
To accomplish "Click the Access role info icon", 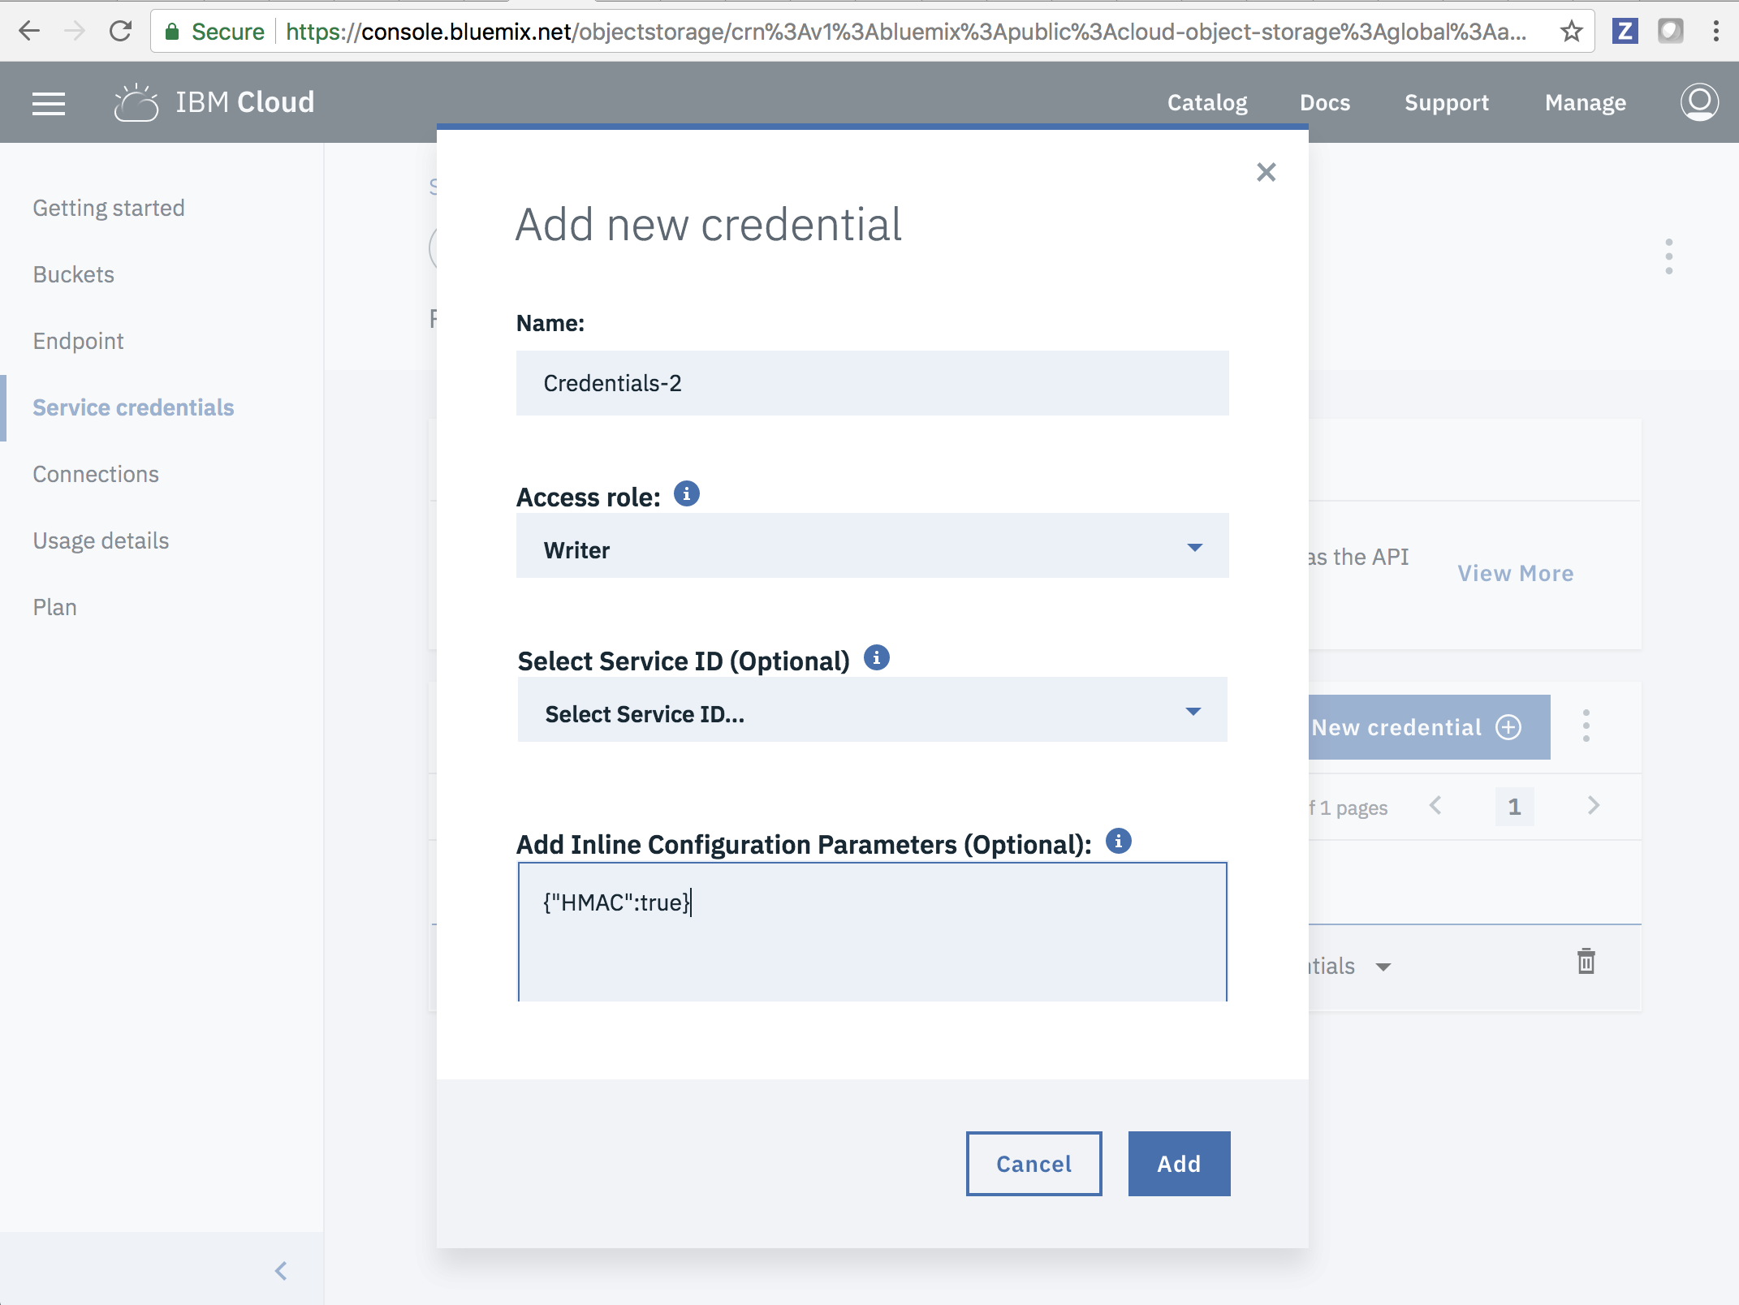I will pos(686,493).
